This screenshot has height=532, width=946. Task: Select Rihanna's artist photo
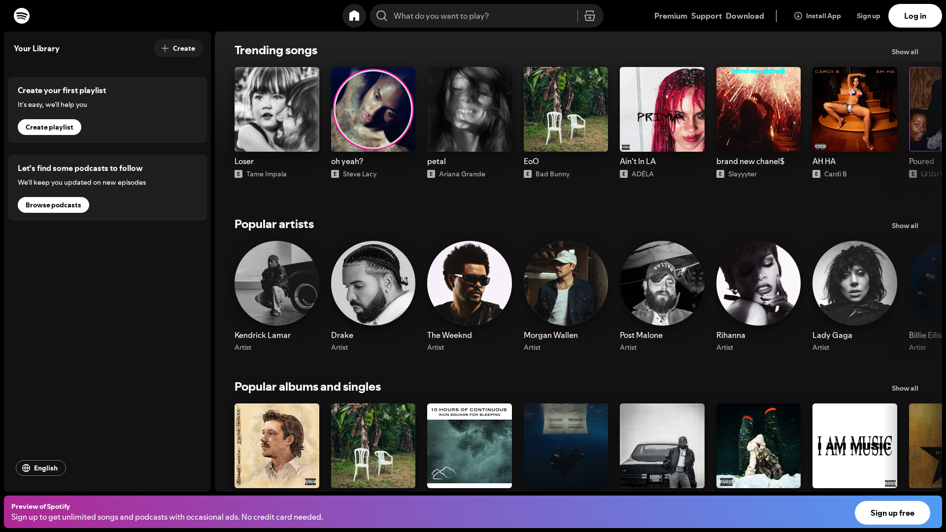(758, 283)
